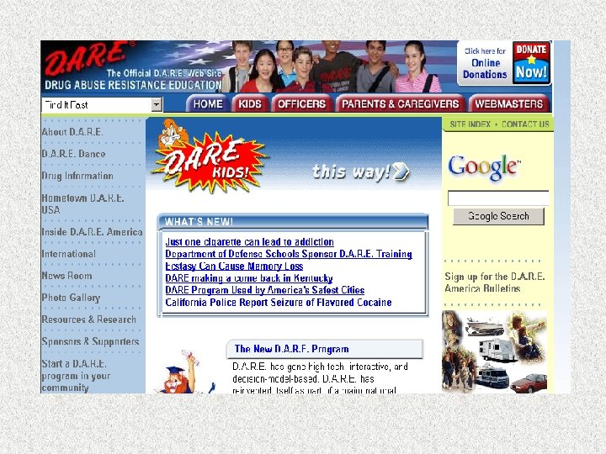The height and width of the screenshot is (454, 606).
Task: Click the Google logo
Action: pos(484,167)
